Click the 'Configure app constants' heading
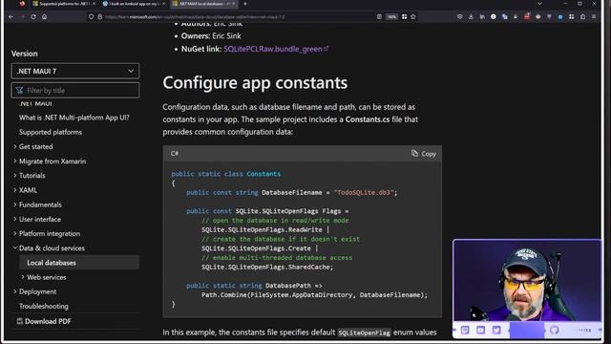Screen dimensions: 611x344 click(x=255, y=83)
